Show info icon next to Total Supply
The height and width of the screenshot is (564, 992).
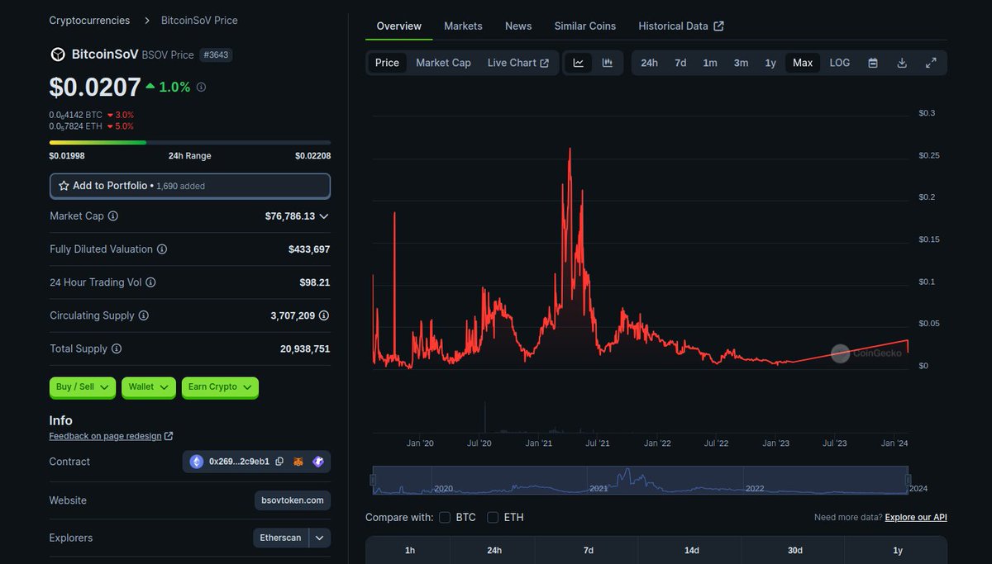[x=117, y=349]
